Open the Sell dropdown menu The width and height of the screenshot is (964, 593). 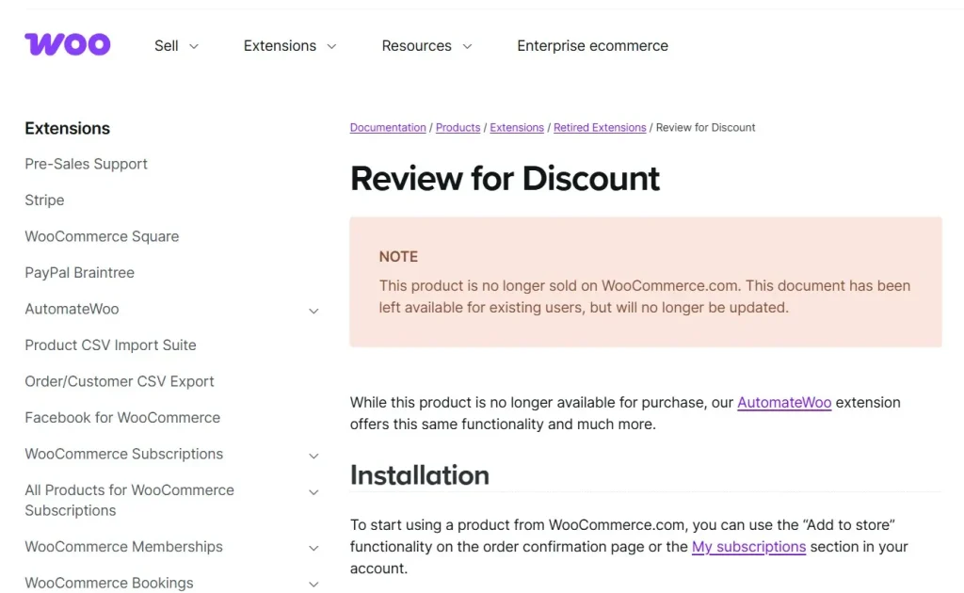tap(176, 45)
